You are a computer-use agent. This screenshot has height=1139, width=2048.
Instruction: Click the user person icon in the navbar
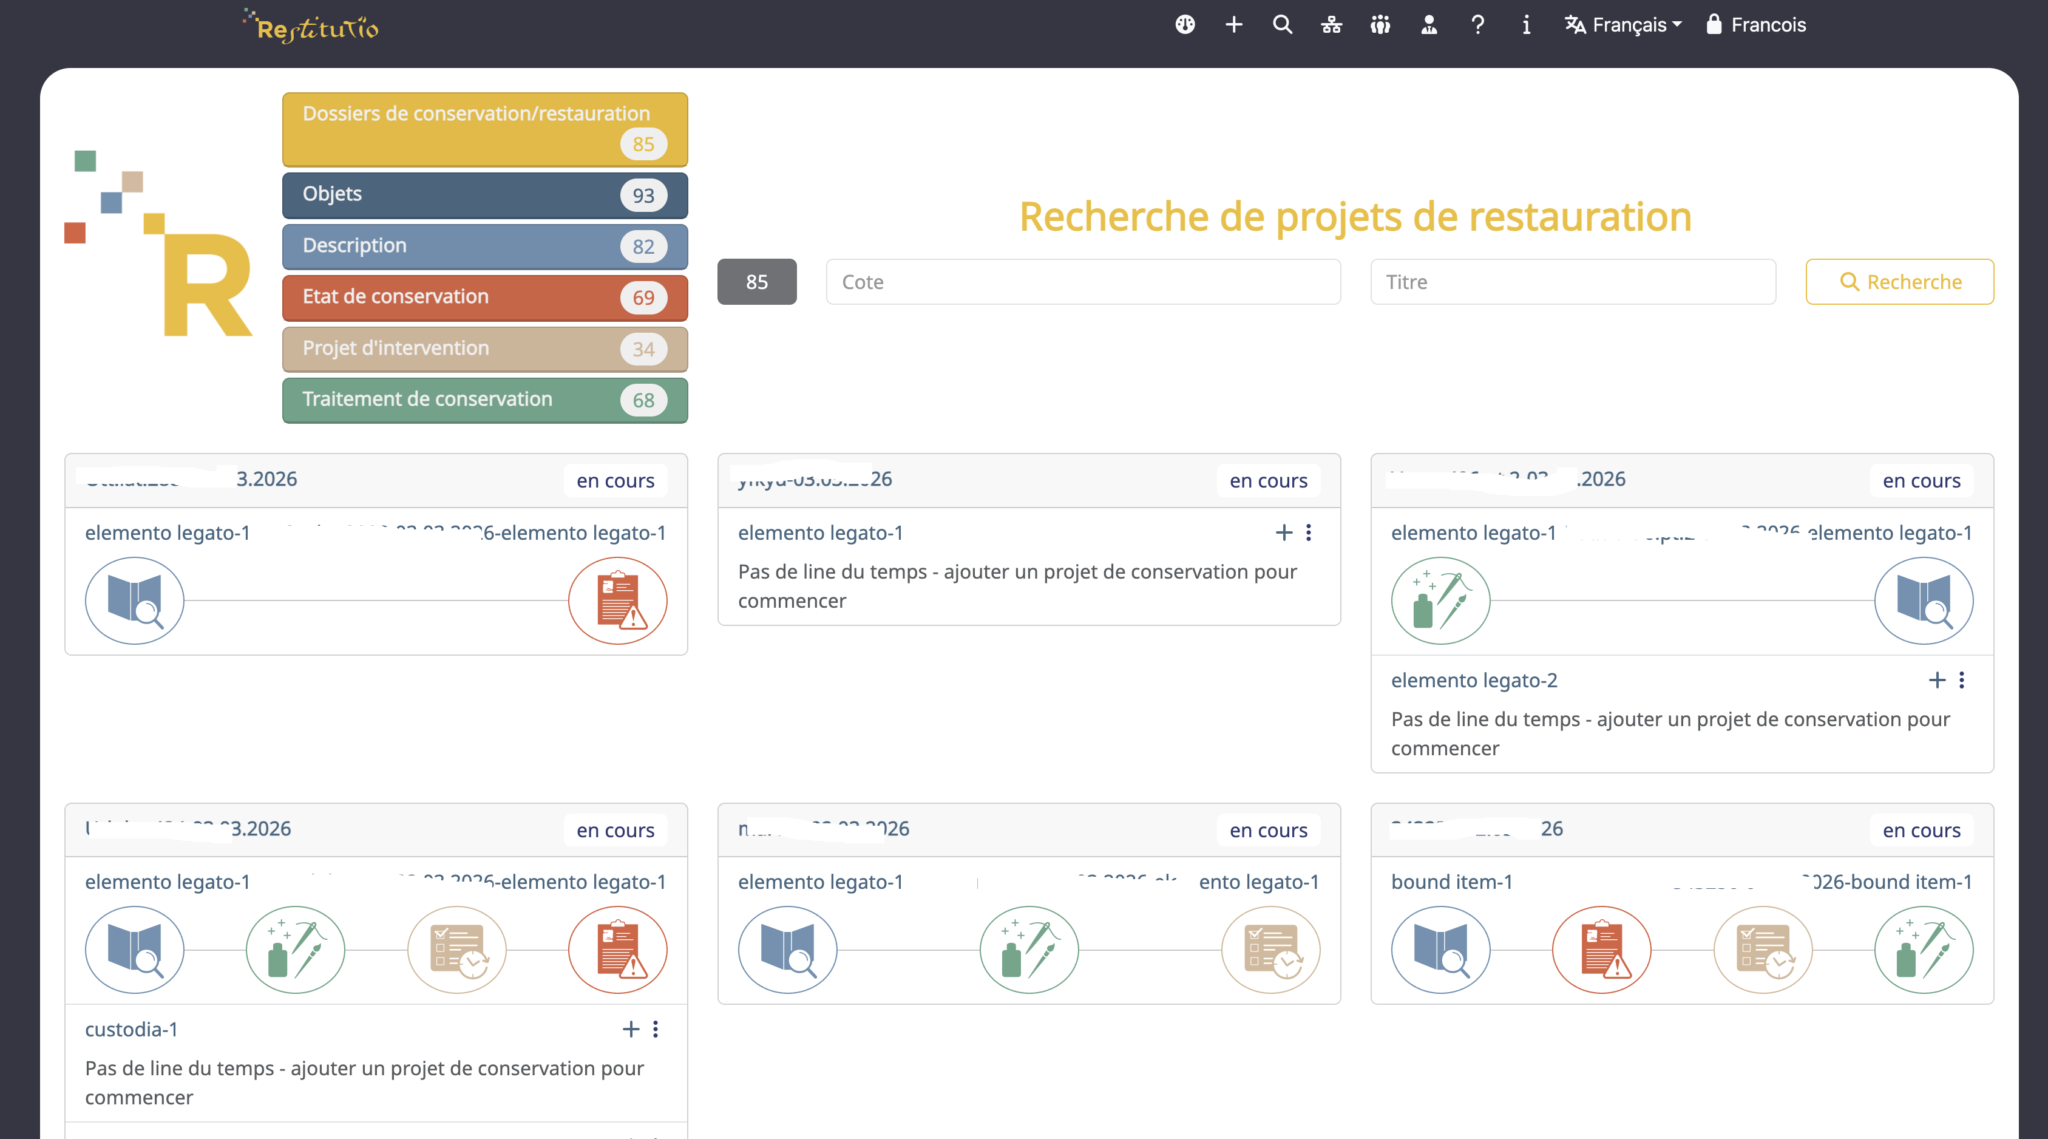click(x=1428, y=25)
